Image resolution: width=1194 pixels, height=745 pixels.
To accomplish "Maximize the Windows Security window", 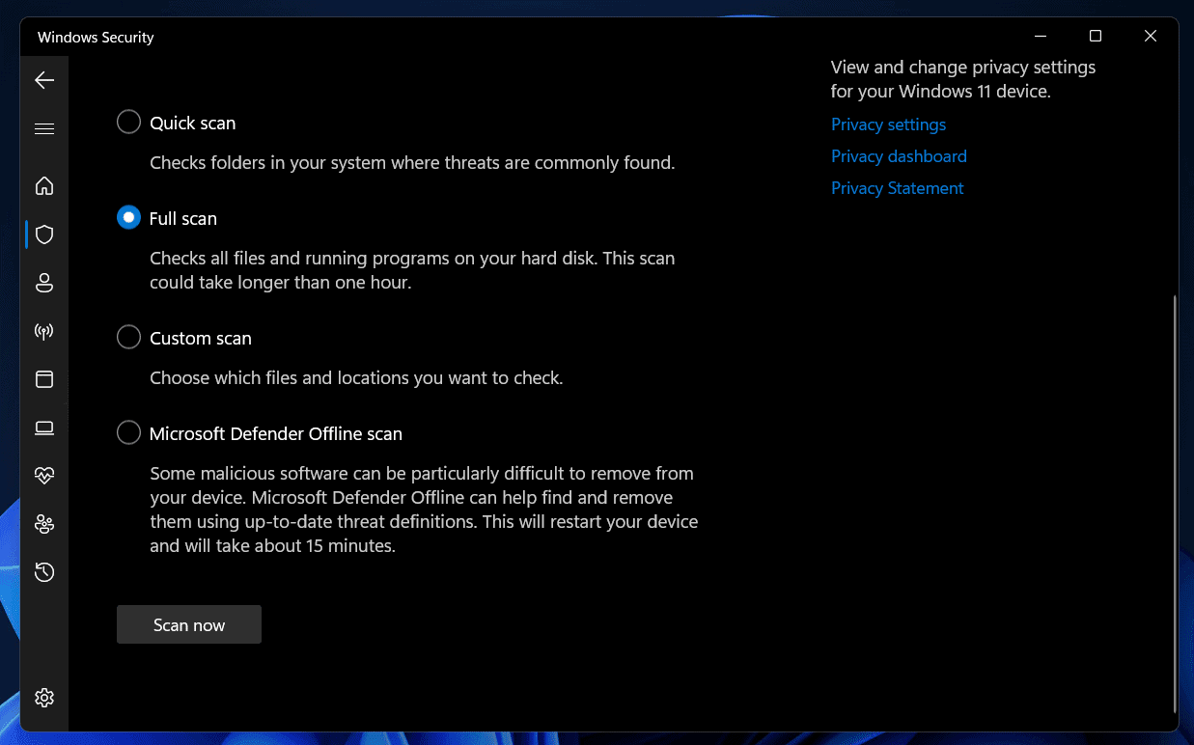I will 1096,36.
